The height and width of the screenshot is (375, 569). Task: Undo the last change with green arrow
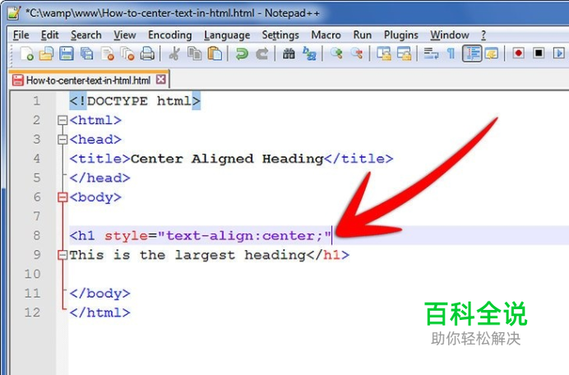[242, 53]
